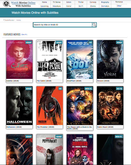The height and width of the screenshot is (165, 131).
Task: Click the HDRIP badge on the Colette poster
Action: point(29,42)
